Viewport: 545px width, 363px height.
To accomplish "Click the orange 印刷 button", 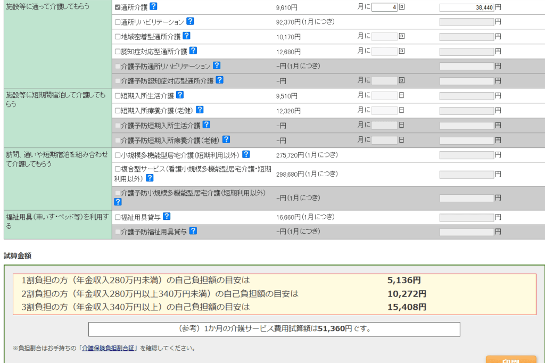I will 510,359.
